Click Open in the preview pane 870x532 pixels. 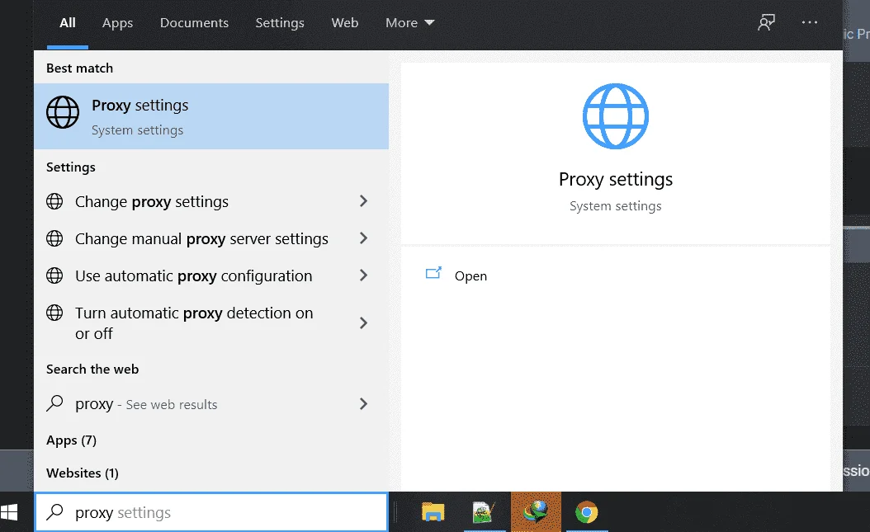point(470,276)
